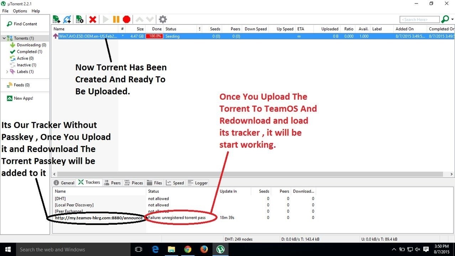This screenshot has height=256, width=455.
Task: Click the upload speed status readout
Action: pyautogui.click(x=379, y=239)
